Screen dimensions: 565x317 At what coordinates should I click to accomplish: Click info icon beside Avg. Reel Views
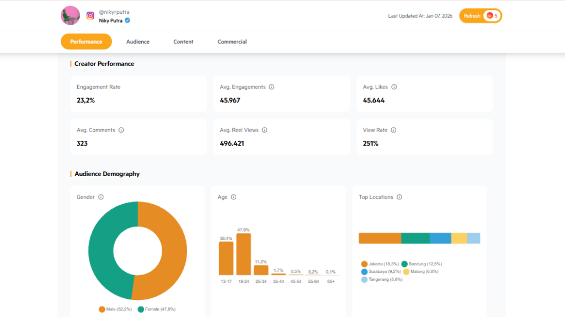(264, 130)
